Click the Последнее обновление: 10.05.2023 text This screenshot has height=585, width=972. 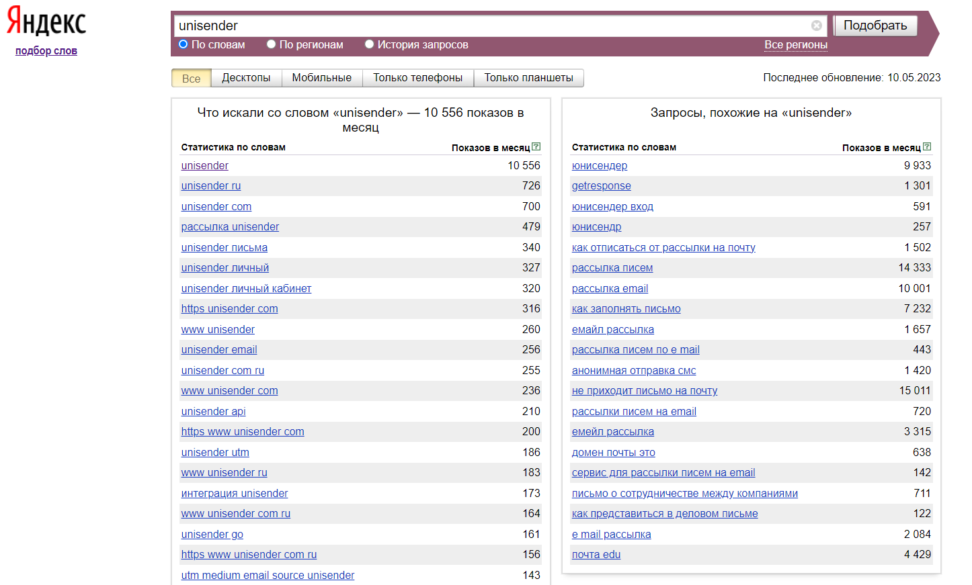tap(852, 78)
